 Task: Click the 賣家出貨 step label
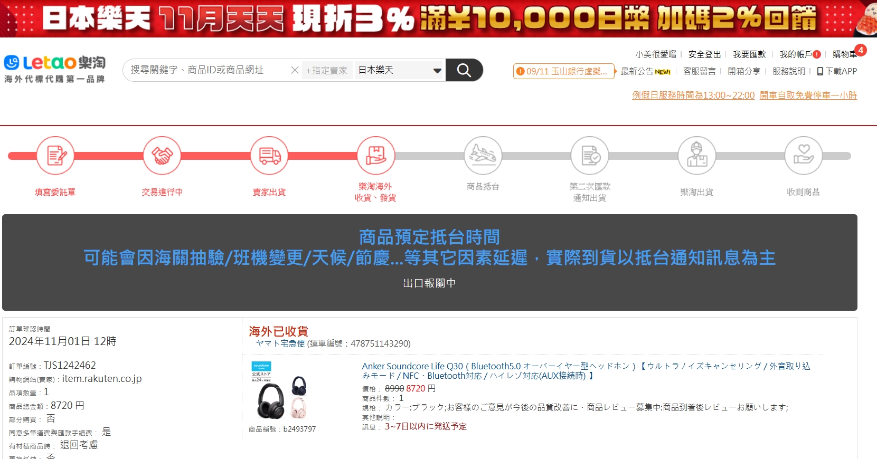[x=269, y=192]
